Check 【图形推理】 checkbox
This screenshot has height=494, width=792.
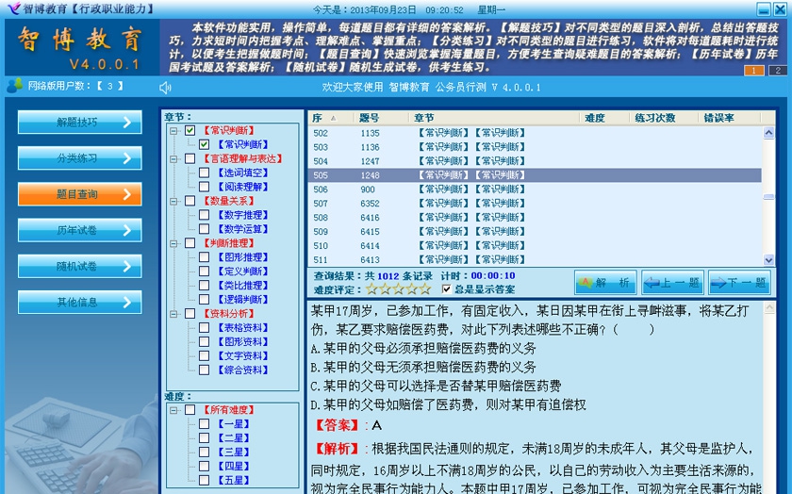coord(204,257)
